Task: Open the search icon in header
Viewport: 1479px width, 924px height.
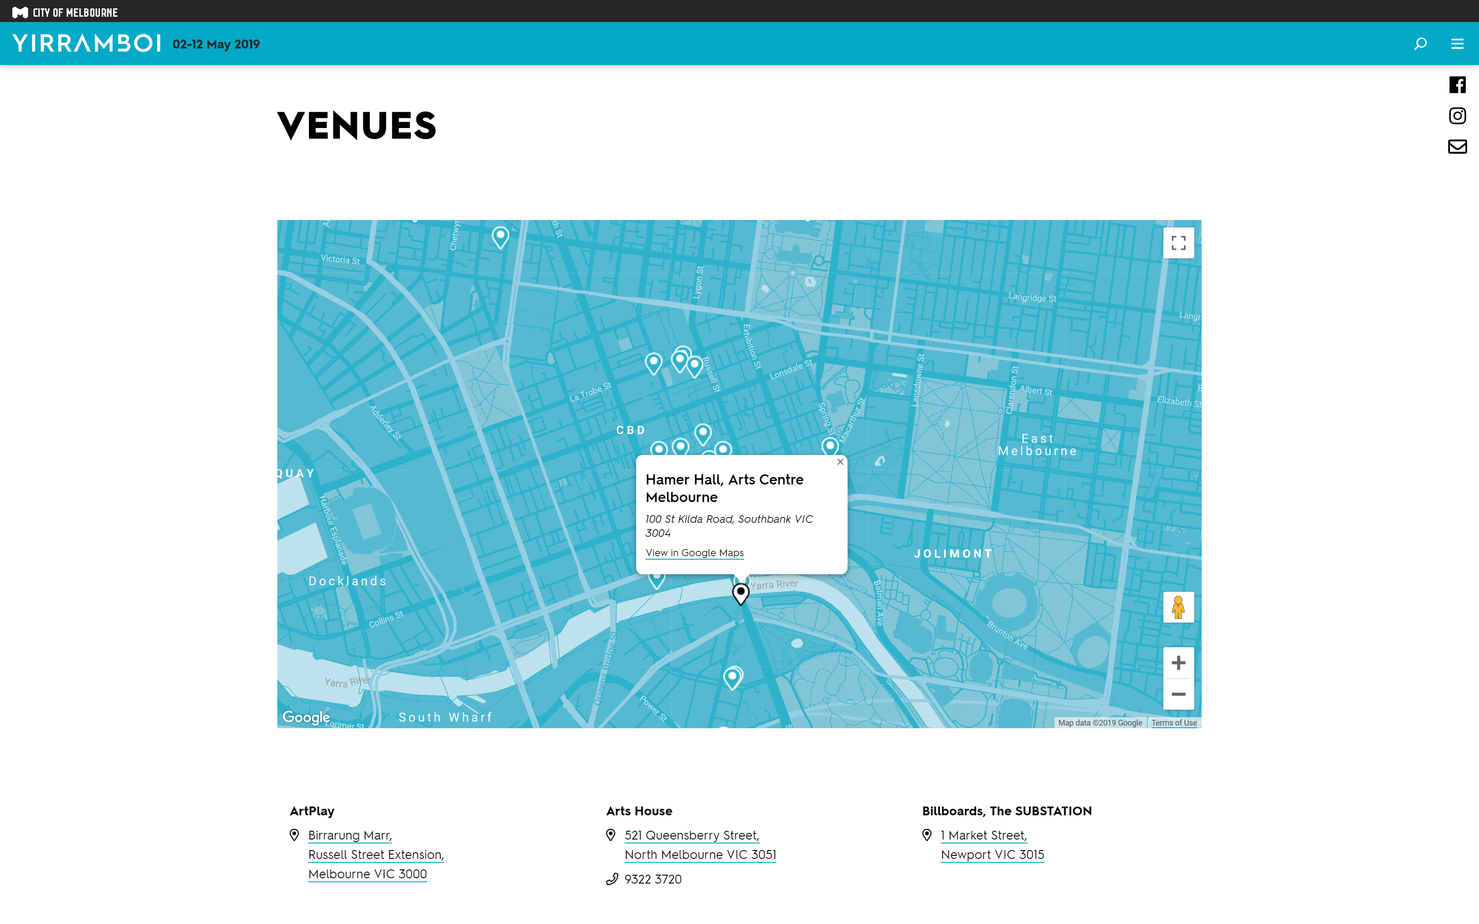Action: click(x=1420, y=44)
